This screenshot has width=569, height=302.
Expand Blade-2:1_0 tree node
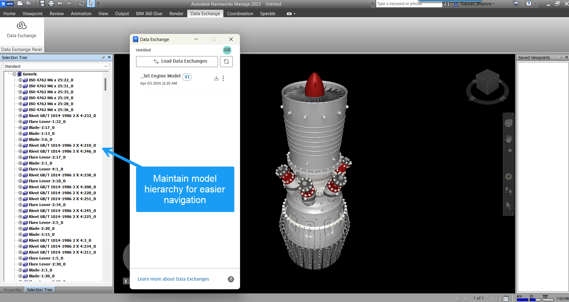click(x=20, y=163)
